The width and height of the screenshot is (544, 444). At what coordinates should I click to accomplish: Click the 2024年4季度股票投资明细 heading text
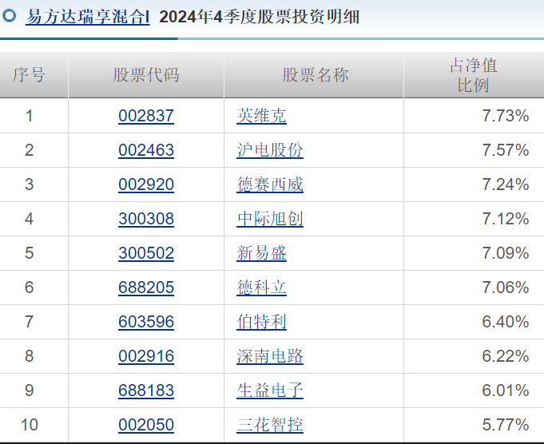point(259,17)
